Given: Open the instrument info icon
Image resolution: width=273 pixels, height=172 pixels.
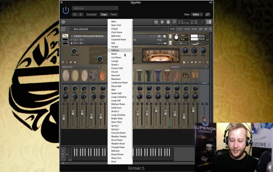Looking at the screenshot, I should 164,36.
